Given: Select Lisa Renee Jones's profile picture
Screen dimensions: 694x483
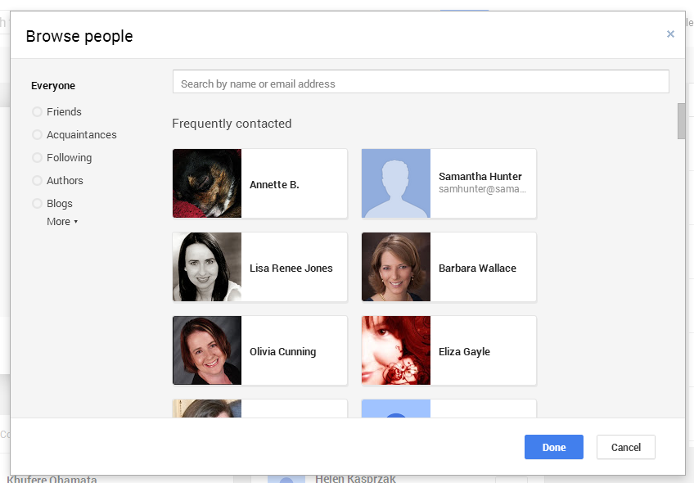Looking at the screenshot, I should [207, 267].
